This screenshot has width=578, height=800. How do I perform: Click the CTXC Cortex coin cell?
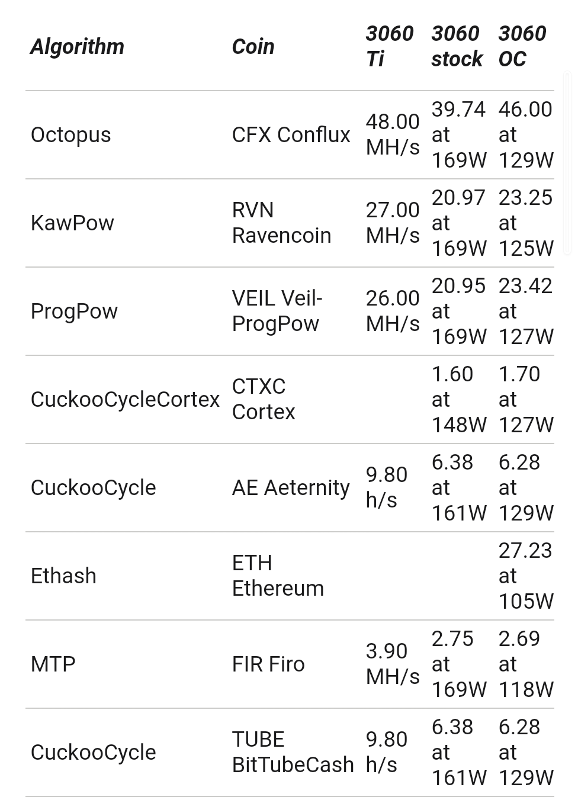264,399
